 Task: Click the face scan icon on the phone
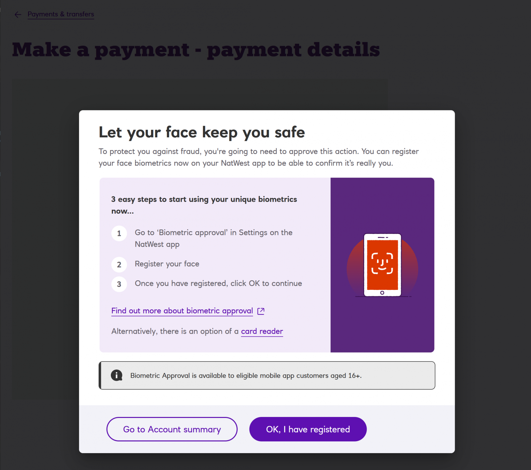click(382, 263)
